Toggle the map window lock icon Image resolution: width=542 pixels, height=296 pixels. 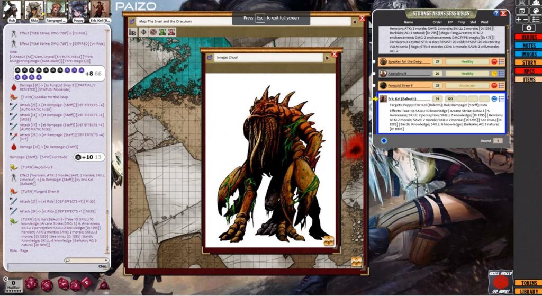point(355,22)
